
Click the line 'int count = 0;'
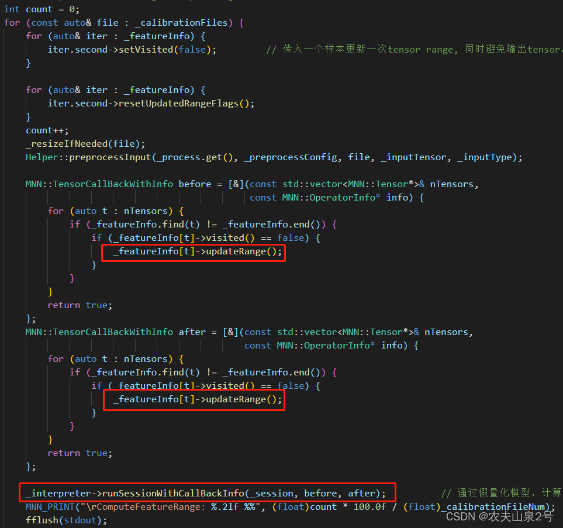pos(42,9)
